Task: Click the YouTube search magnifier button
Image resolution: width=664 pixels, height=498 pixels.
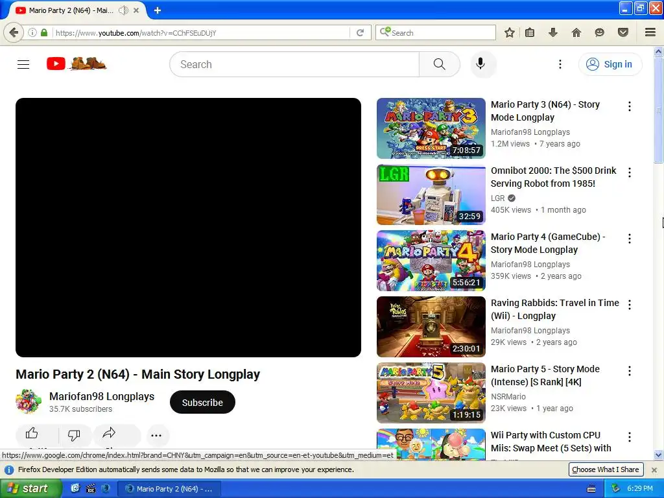Action: click(x=439, y=64)
